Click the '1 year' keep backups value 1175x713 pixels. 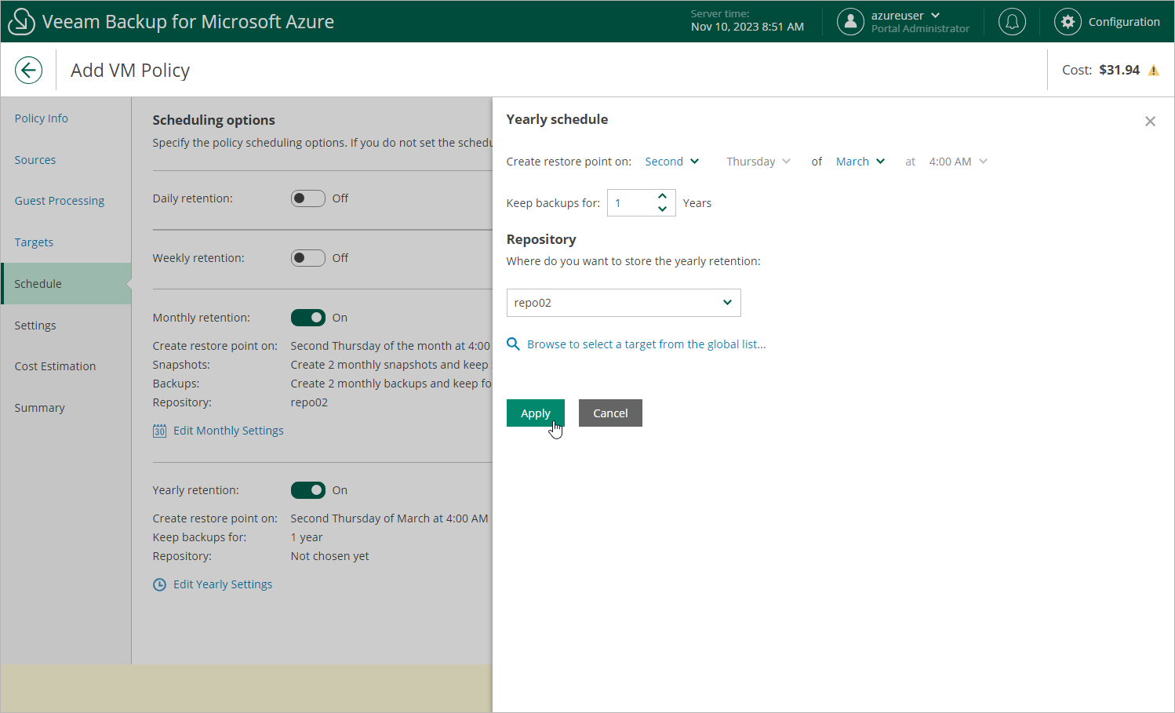point(307,537)
